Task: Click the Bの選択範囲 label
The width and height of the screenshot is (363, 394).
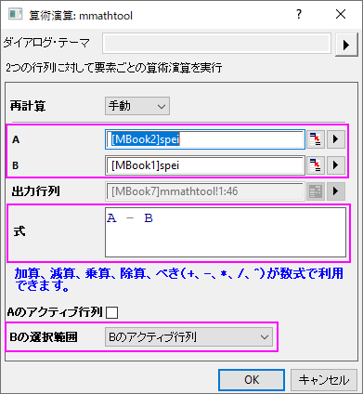Action: tap(44, 337)
